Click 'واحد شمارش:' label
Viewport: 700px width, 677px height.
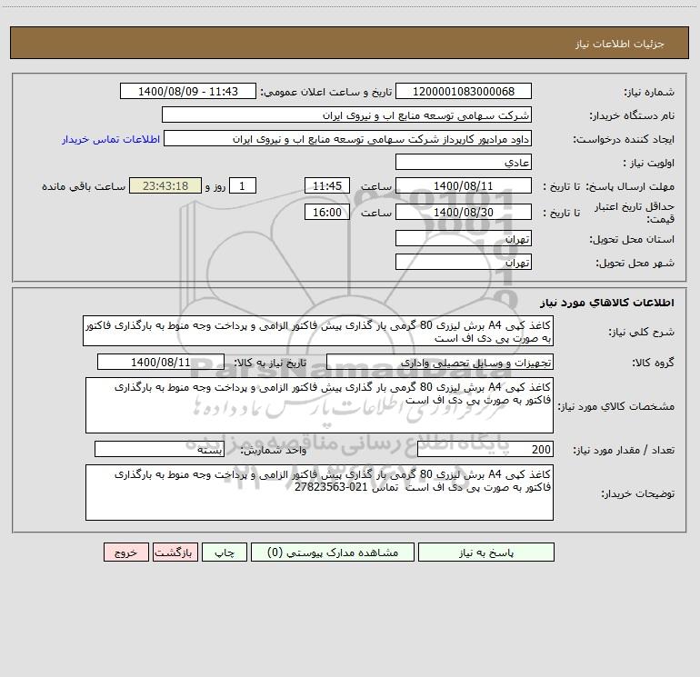coord(274,451)
